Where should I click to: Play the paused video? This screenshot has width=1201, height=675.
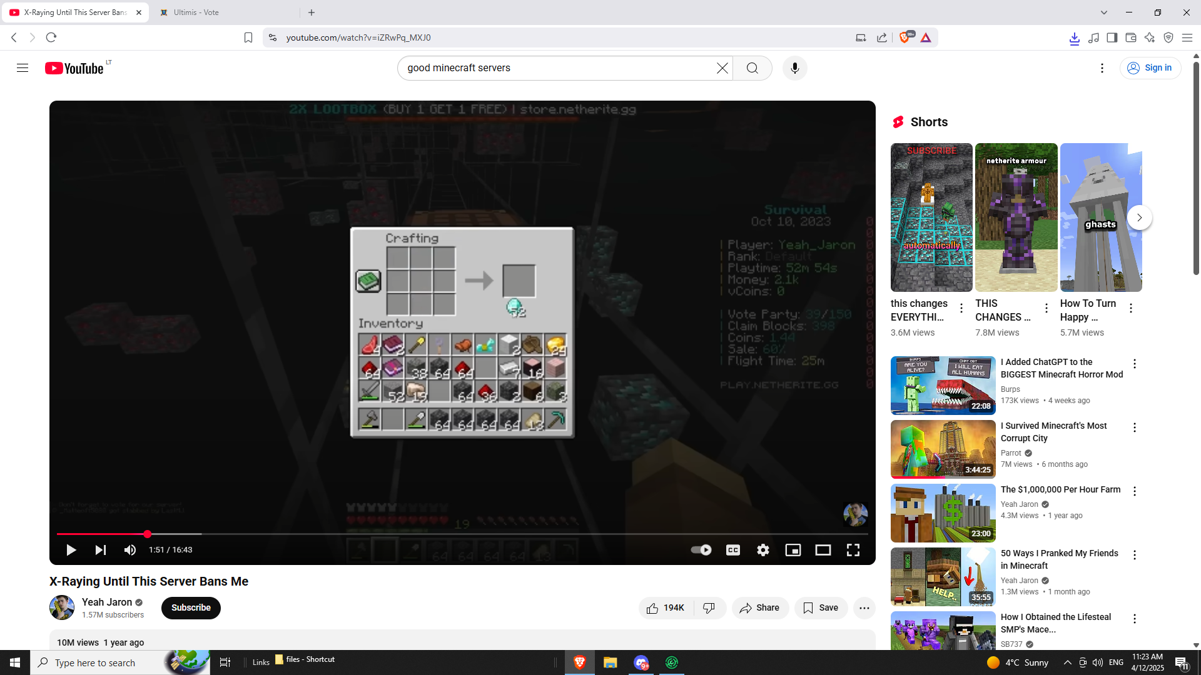(x=71, y=550)
